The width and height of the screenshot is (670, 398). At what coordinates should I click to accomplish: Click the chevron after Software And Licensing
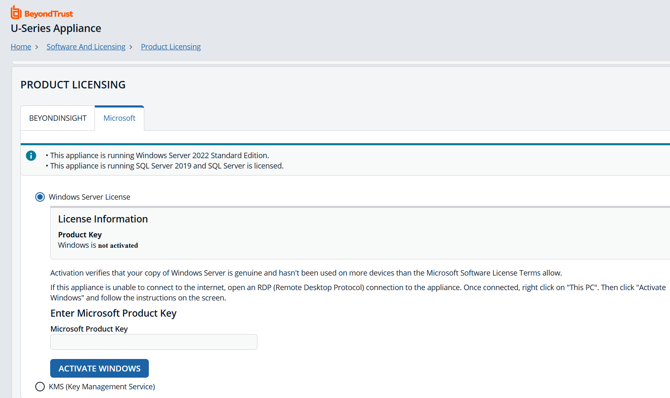tap(131, 47)
